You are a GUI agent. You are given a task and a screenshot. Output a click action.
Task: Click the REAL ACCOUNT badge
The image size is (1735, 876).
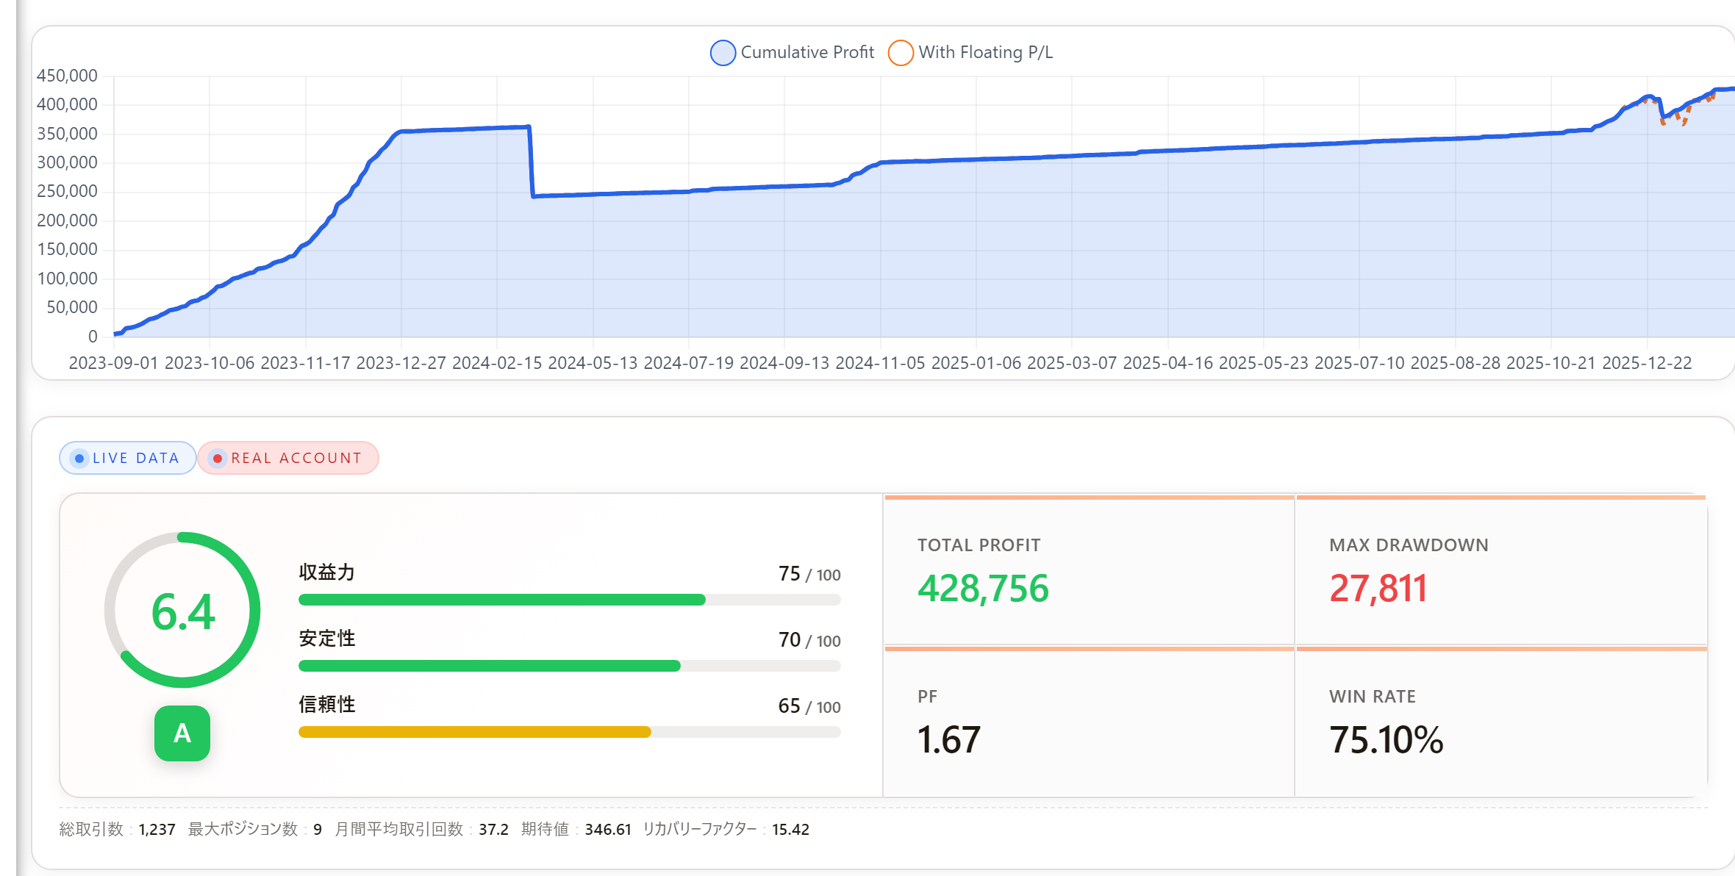(x=288, y=458)
